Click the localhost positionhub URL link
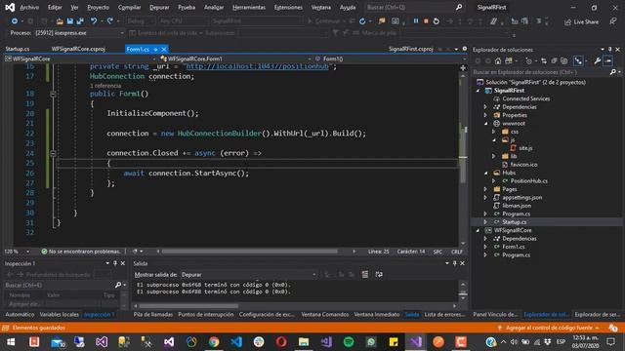The height and width of the screenshot is (351, 625). pos(257,66)
